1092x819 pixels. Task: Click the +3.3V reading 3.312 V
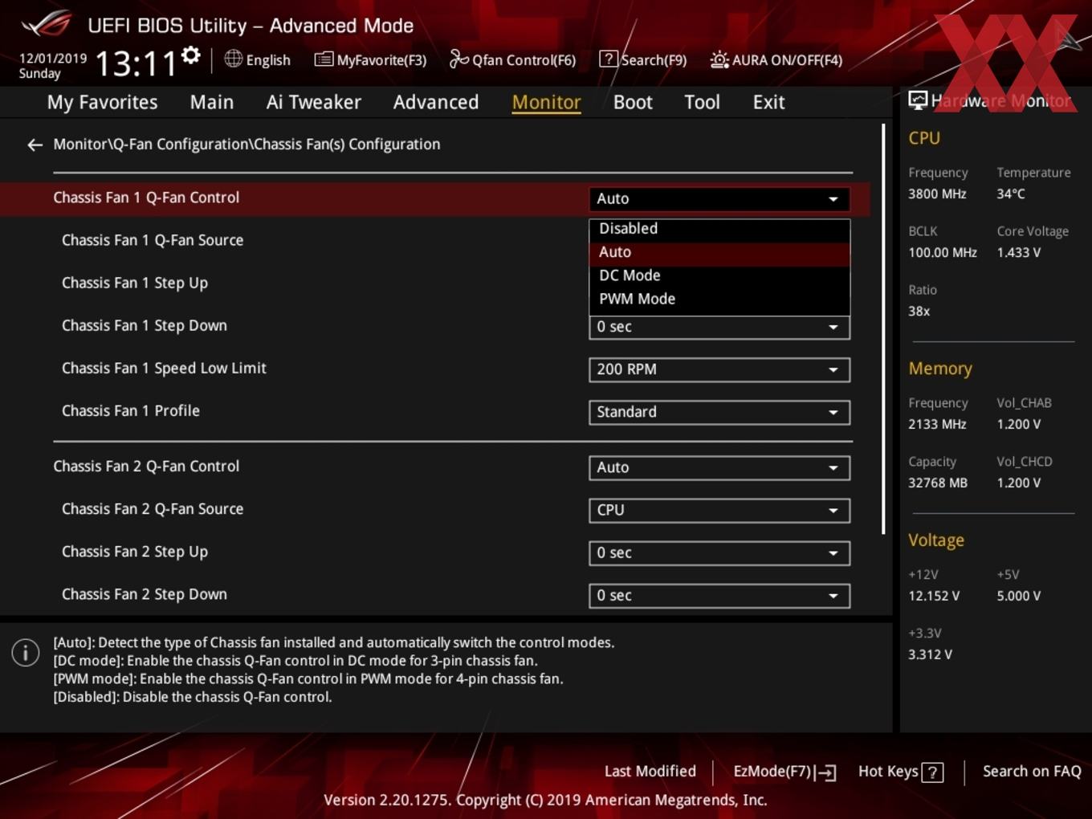930,655
